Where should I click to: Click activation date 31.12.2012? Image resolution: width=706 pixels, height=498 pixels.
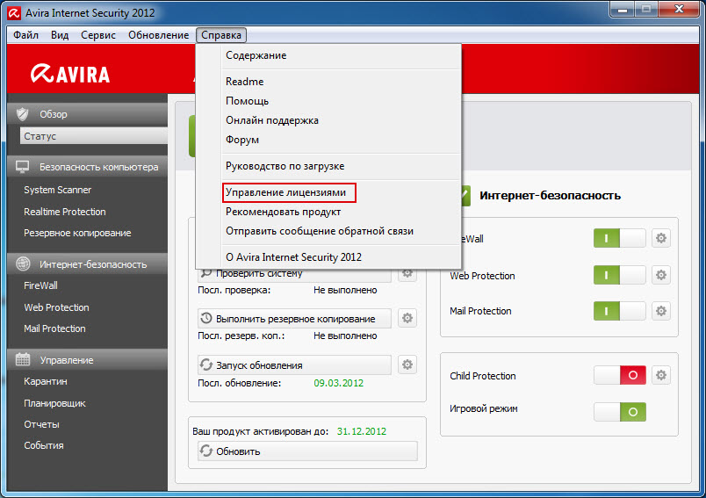[x=362, y=431]
